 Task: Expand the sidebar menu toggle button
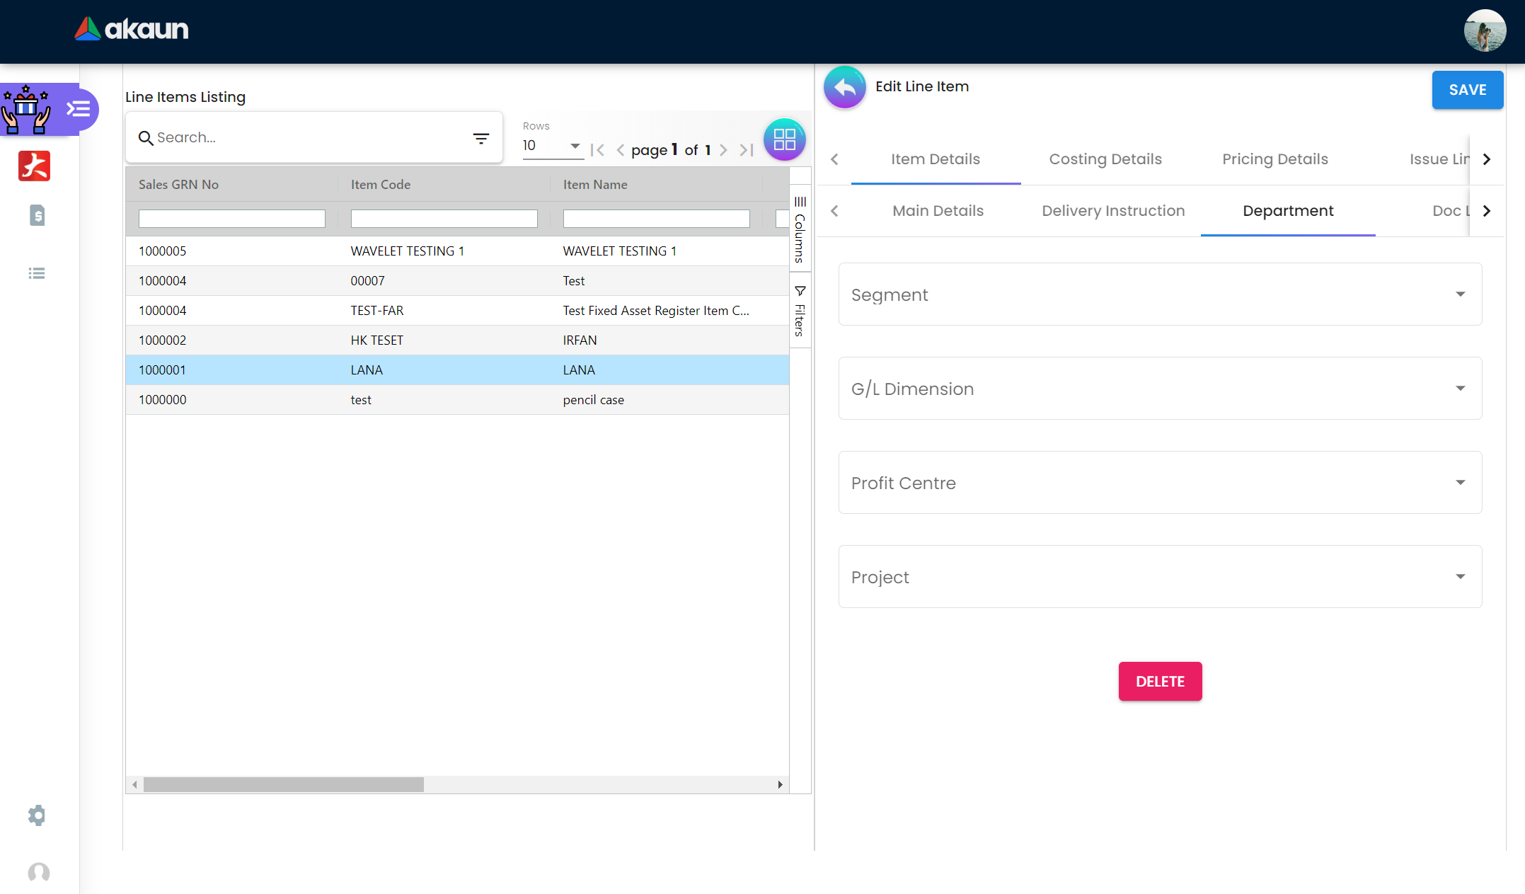(x=78, y=109)
